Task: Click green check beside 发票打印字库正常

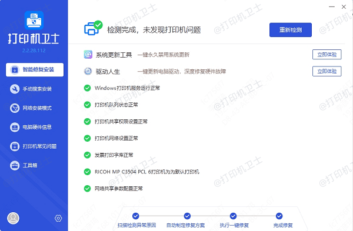Action: click(x=87, y=155)
